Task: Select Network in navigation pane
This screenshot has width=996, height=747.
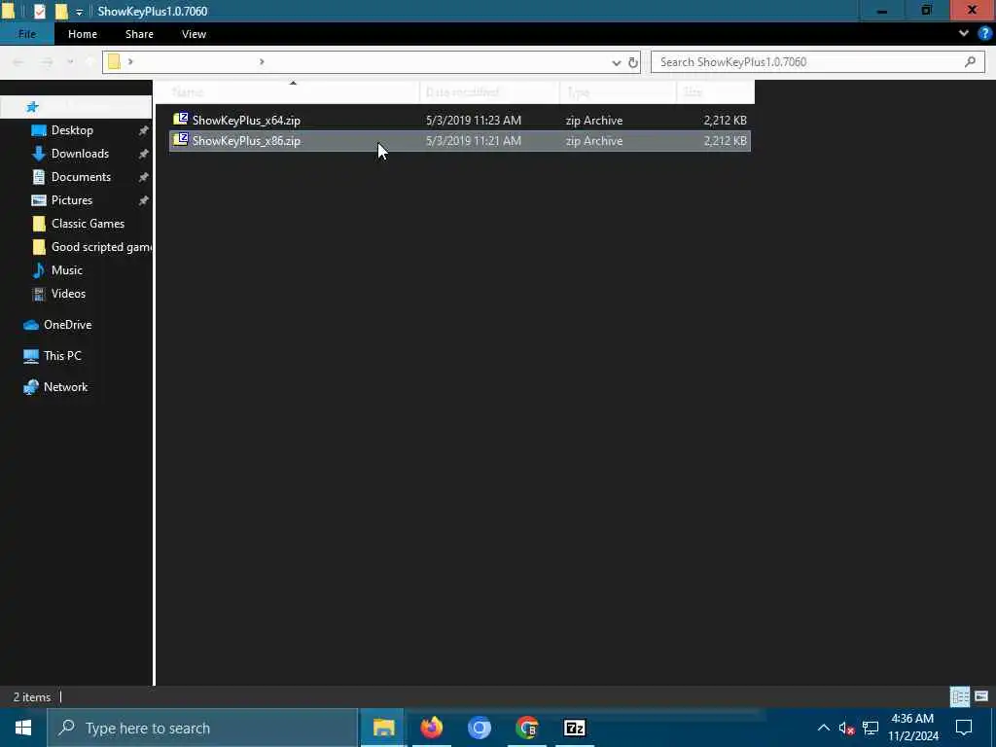Action: tap(65, 387)
